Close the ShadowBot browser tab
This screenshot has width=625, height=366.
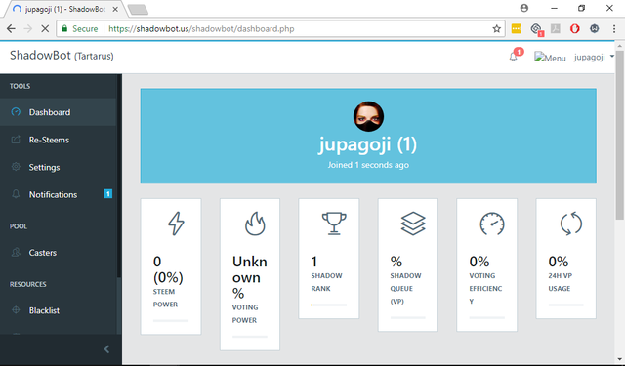[115, 9]
